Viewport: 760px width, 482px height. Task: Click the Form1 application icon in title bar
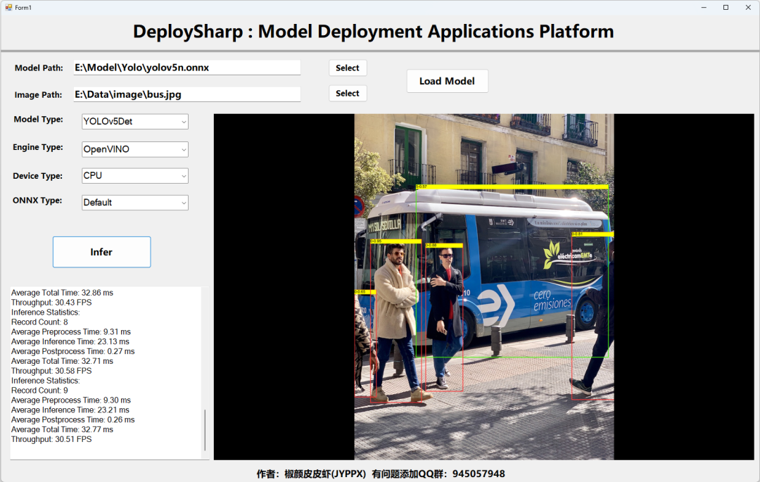click(x=8, y=7)
